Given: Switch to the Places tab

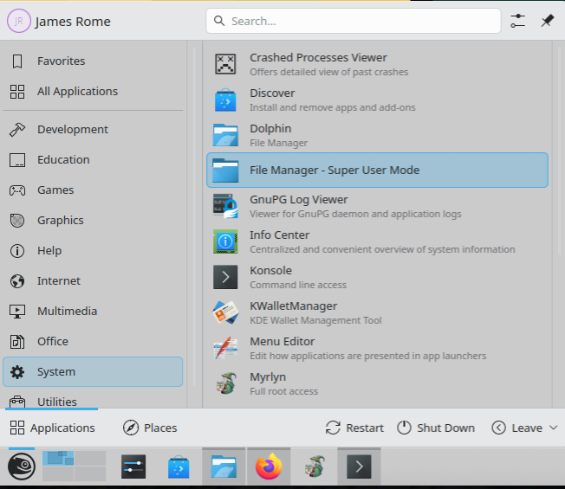Looking at the screenshot, I should [x=150, y=428].
